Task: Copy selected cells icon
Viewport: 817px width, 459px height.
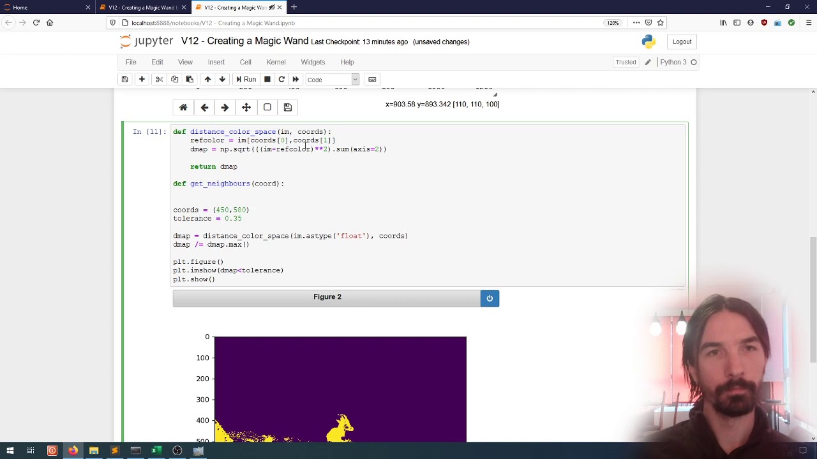Action: 174,79
